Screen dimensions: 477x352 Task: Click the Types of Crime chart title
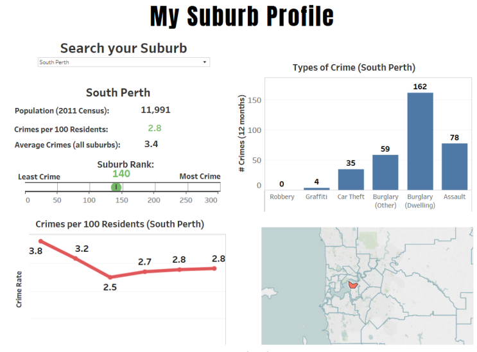[354, 67]
